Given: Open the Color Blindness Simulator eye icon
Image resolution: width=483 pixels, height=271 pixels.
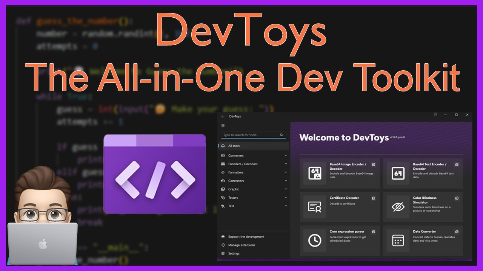Looking at the screenshot, I should (398, 207).
